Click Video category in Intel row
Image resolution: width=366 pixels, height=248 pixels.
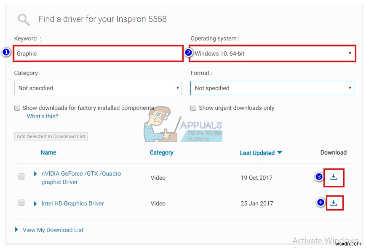158,203
